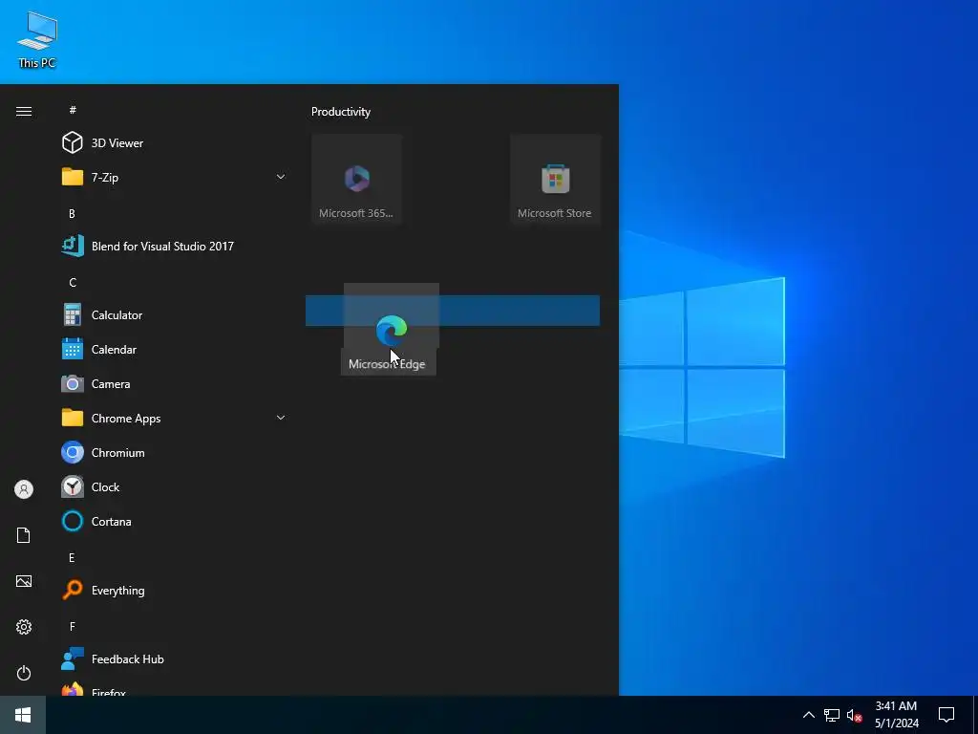
Task: Open Settings gear in Start sidebar
Action: 24,627
